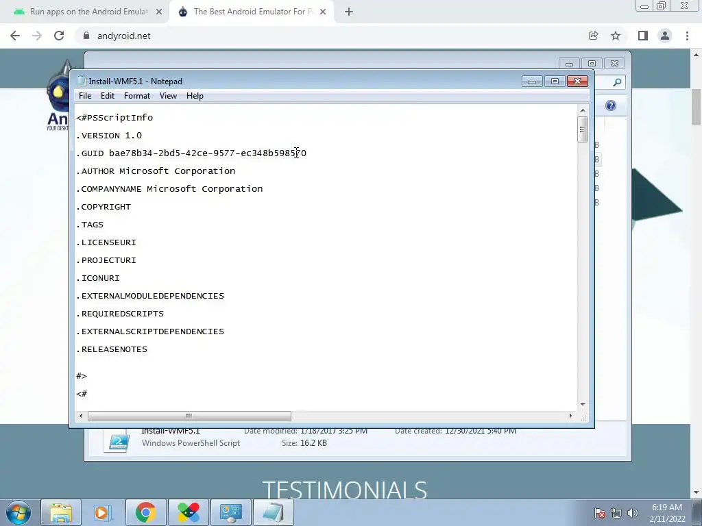This screenshot has height=526, width=702.
Task: Click the andyroid.net address bar
Action: pyautogui.click(x=331, y=36)
